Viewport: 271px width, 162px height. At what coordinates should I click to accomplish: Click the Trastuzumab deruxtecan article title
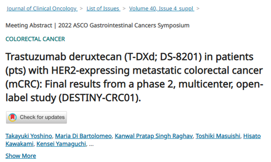[x=134, y=77]
